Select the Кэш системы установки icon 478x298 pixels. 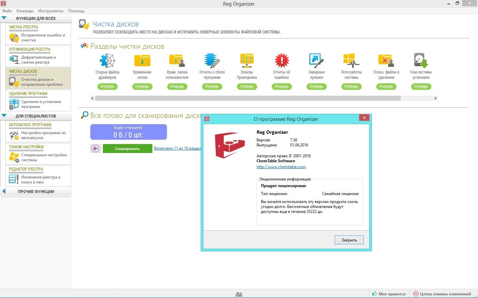[x=421, y=61]
